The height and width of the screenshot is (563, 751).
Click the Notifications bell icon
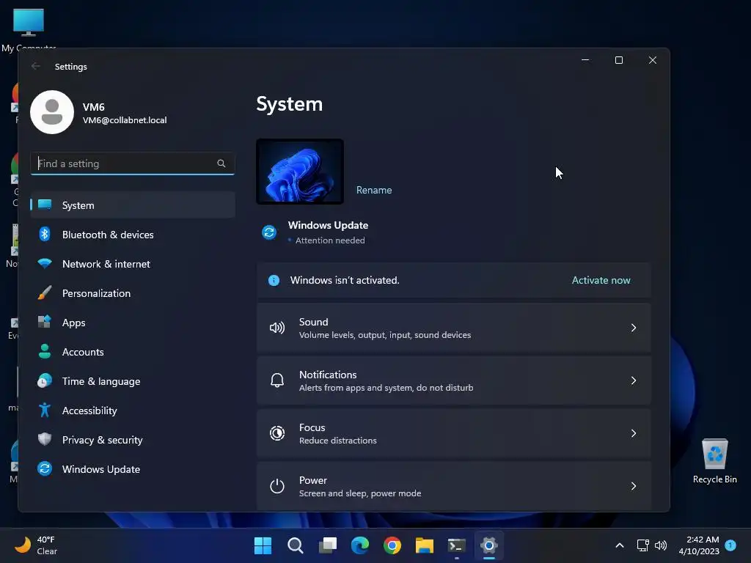pos(277,380)
